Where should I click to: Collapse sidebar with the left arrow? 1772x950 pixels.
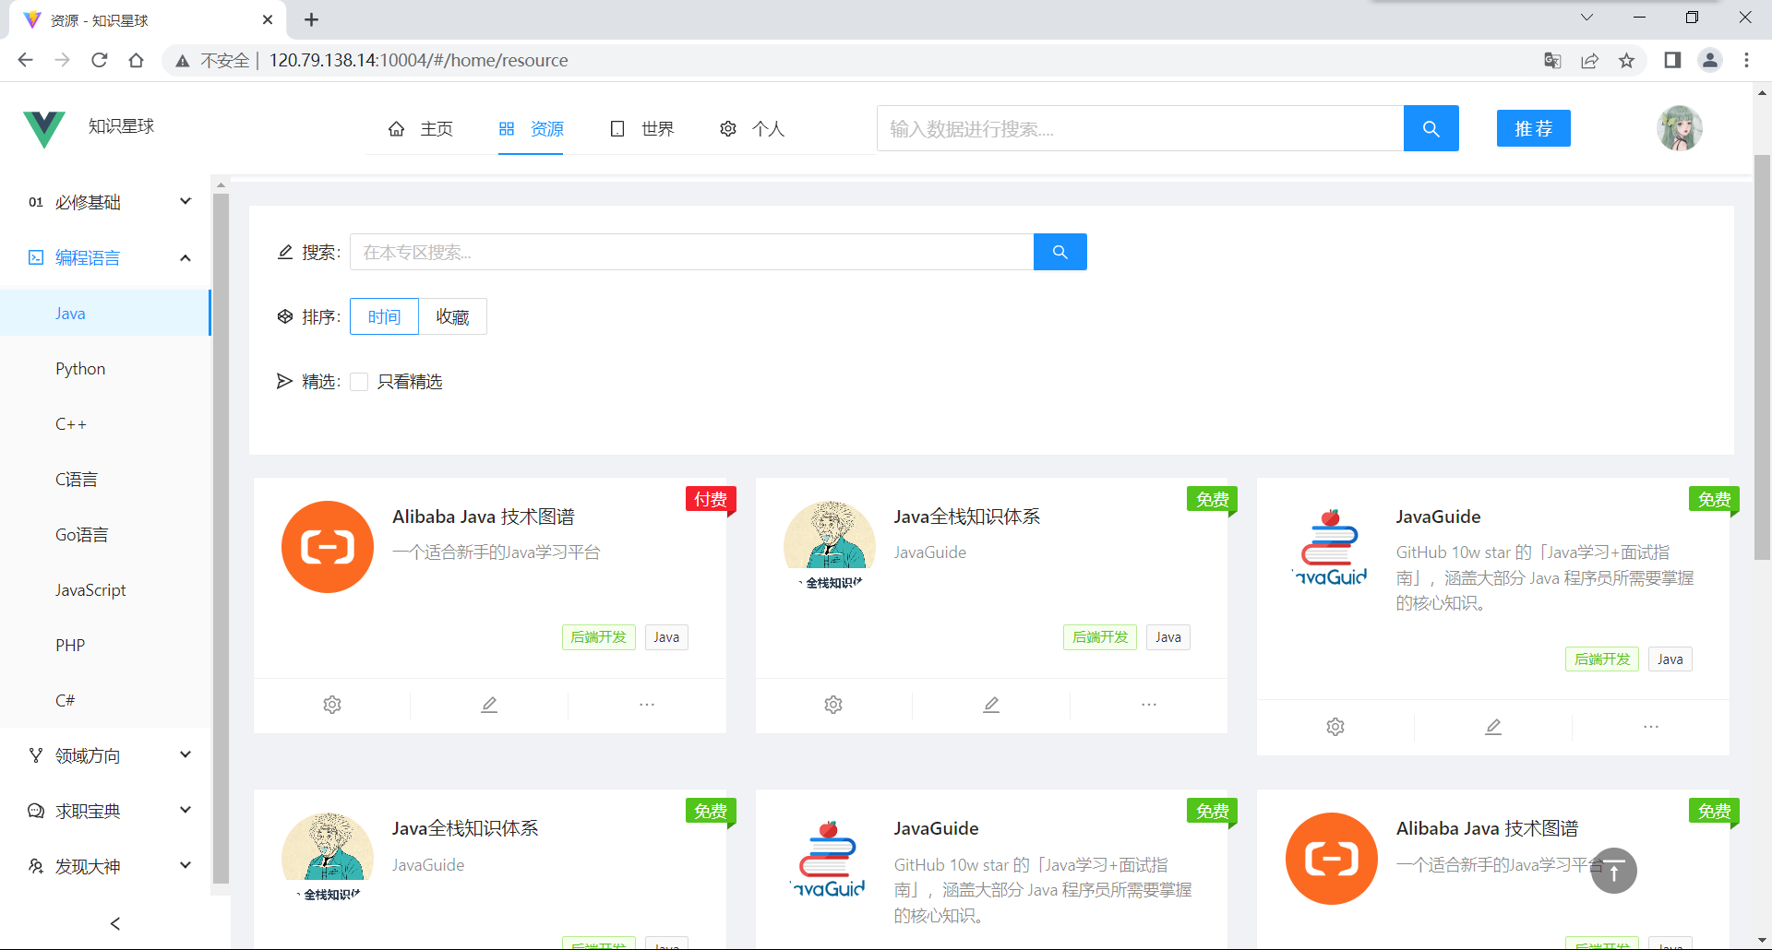(x=115, y=923)
